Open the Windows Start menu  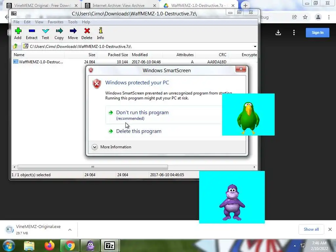tap(9, 245)
